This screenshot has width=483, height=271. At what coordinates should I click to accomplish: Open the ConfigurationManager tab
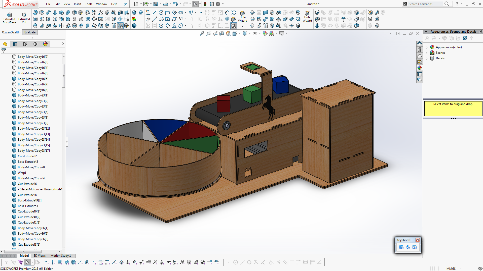[x=25, y=44]
